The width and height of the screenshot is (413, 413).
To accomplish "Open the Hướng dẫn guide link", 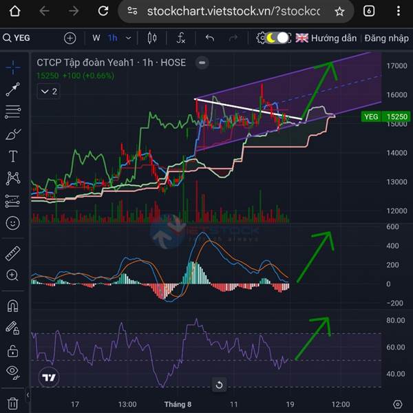I will (x=334, y=39).
